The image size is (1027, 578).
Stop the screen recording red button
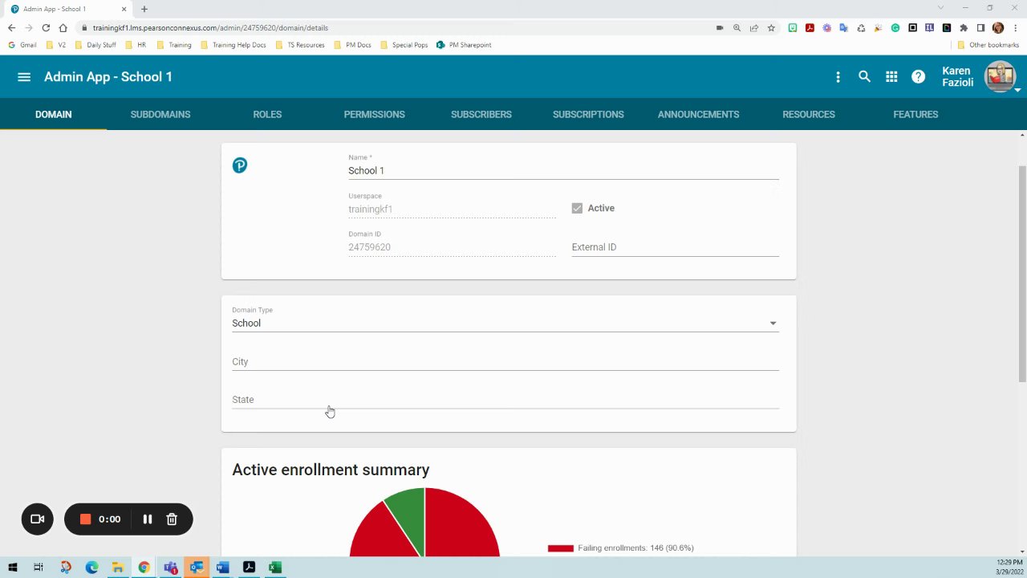click(x=86, y=519)
